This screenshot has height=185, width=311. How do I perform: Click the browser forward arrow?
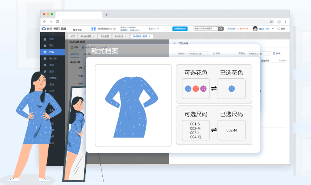pyautogui.click(x=51, y=22)
